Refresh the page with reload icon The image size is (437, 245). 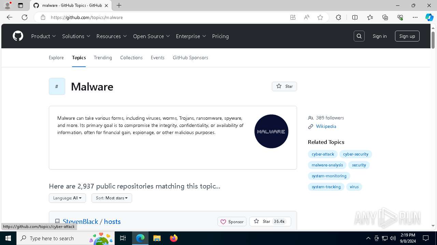pyautogui.click(x=25, y=17)
